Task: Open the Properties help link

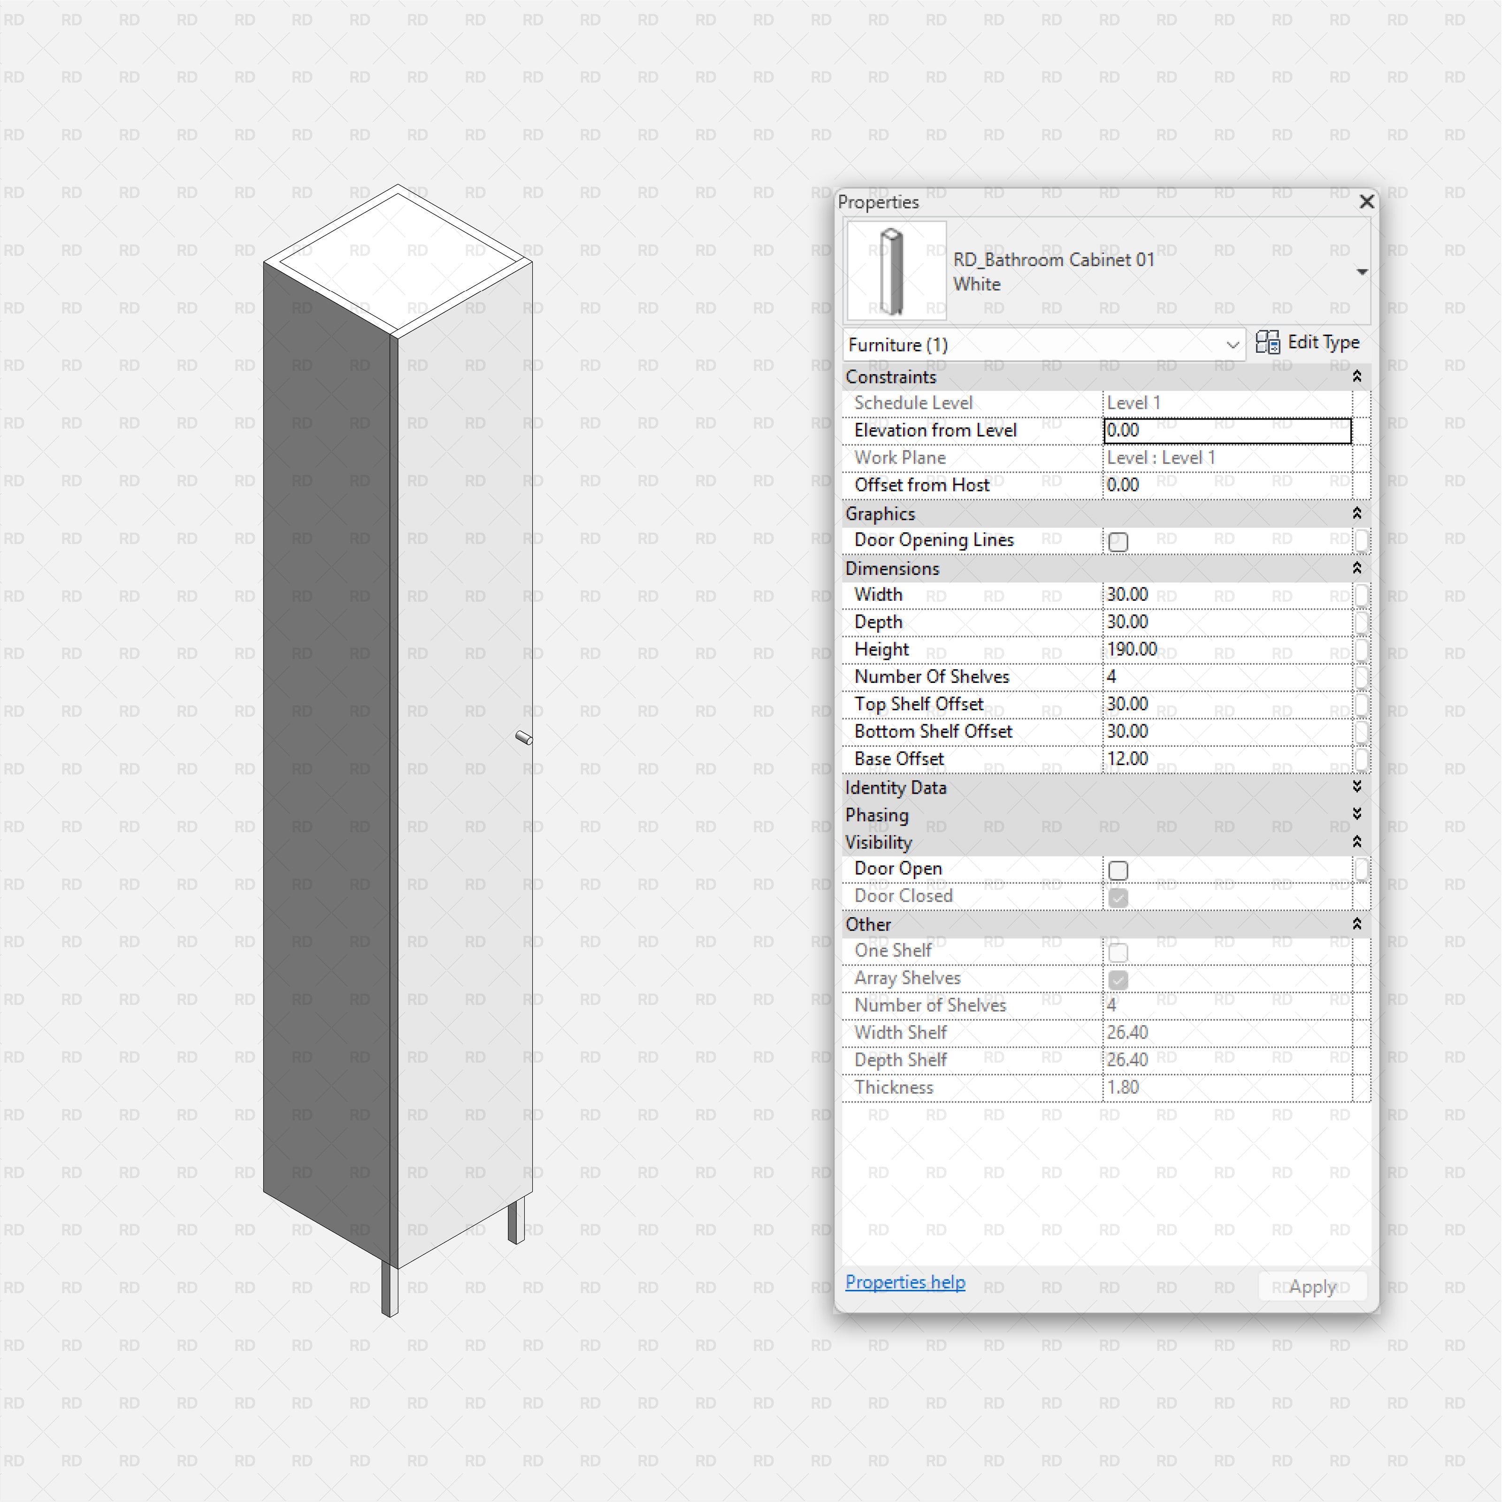Action: (x=905, y=1281)
